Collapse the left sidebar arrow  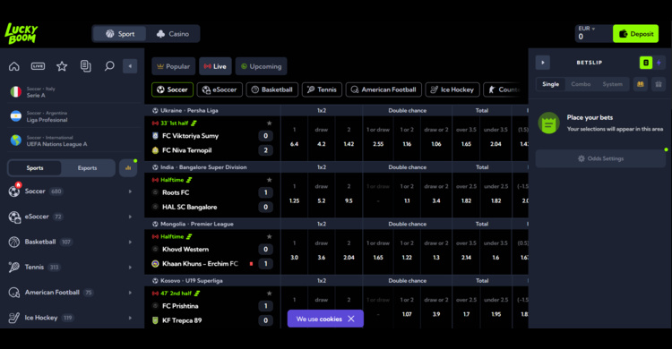pyautogui.click(x=130, y=66)
